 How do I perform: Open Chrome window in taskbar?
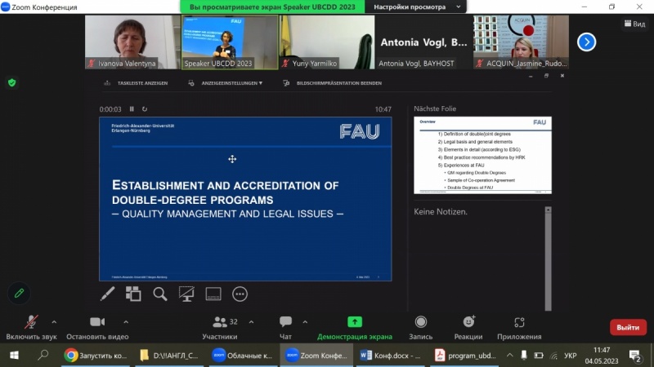coord(96,355)
